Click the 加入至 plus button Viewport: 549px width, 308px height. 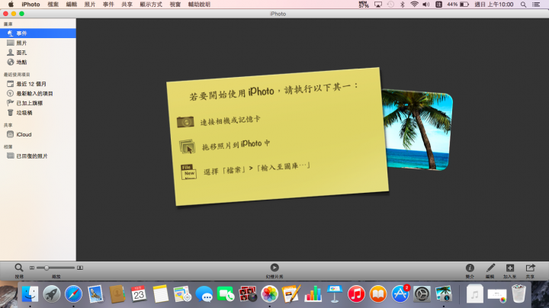click(x=510, y=268)
